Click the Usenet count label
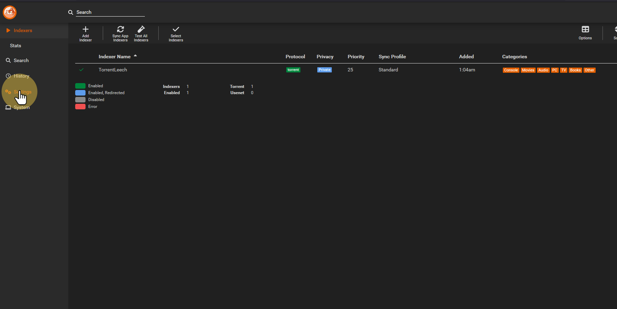 (237, 93)
